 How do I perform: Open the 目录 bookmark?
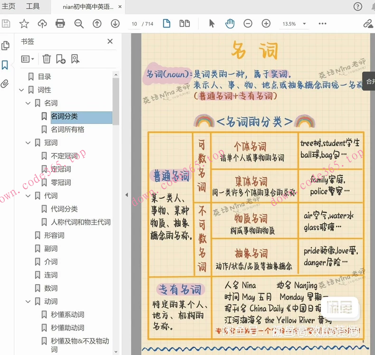pyautogui.click(x=45, y=77)
